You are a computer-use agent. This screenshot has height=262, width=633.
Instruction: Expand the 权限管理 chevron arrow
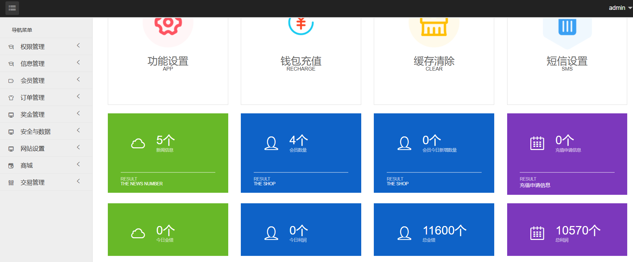[x=78, y=45]
